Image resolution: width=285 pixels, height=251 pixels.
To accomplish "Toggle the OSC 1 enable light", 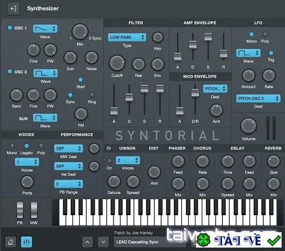I will [x=10, y=28].
